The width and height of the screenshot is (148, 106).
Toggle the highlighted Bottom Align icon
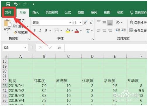click(x=110, y=23)
